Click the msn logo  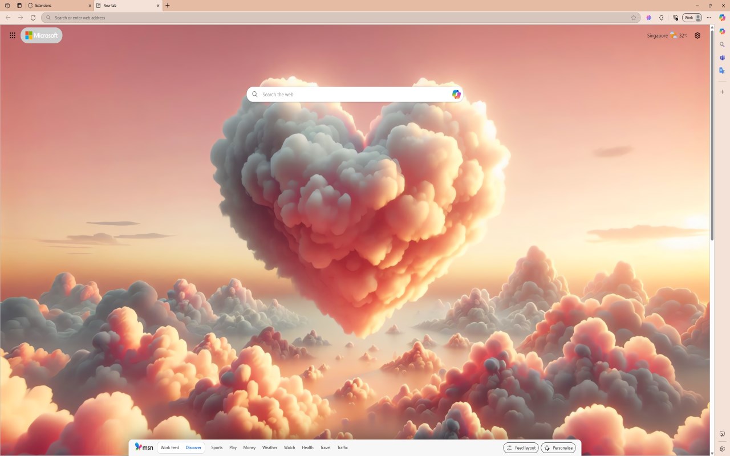tap(144, 447)
